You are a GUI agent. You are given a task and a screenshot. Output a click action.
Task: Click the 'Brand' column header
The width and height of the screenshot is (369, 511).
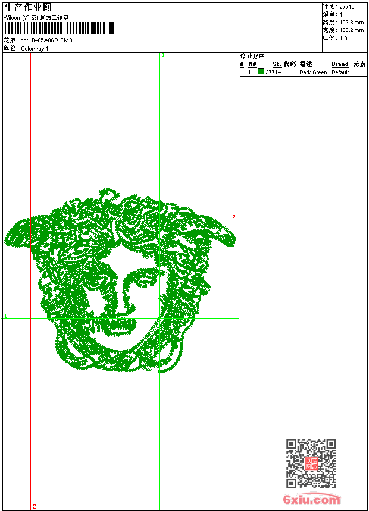coord(340,64)
